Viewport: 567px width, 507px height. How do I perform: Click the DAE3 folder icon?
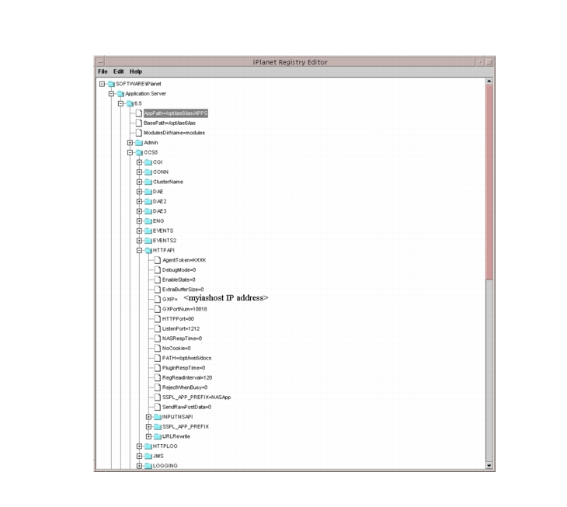148,211
